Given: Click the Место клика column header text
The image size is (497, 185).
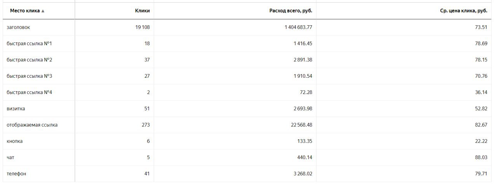Looking at the screenshot, I should click(25, 11).
